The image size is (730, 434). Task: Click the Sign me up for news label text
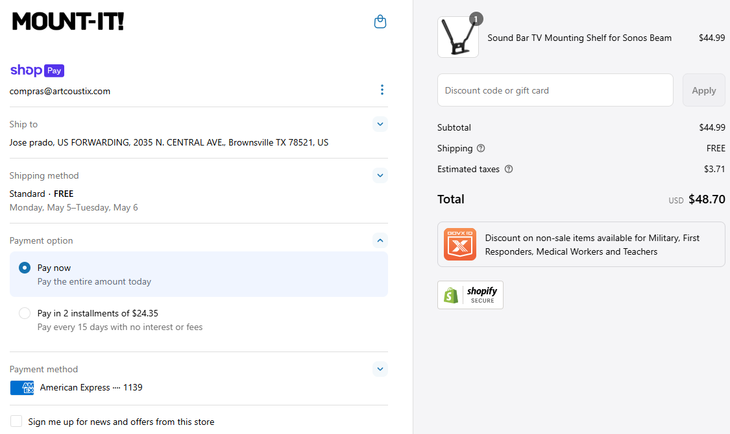tap(121, 422)
